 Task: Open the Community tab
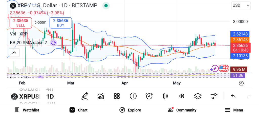pyautogui.click(x=182, y=110)
